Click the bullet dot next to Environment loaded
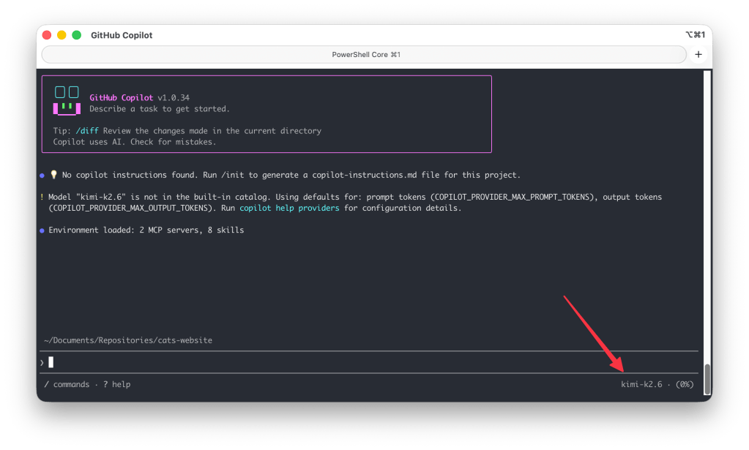The width and height of the screenshot is (749, 450). [x=42, y=230]
